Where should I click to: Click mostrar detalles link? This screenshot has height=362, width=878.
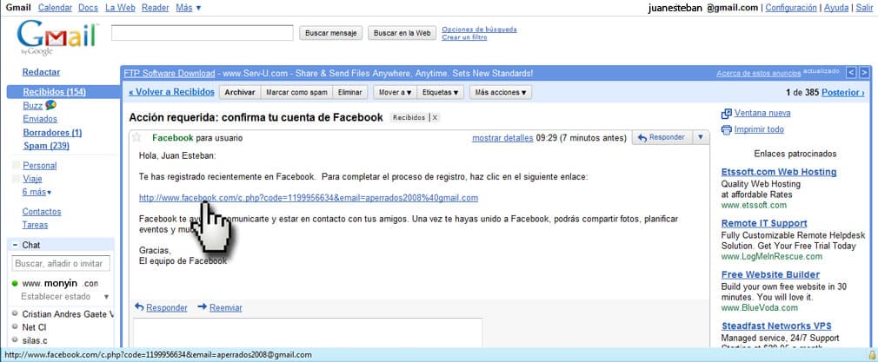502,138
